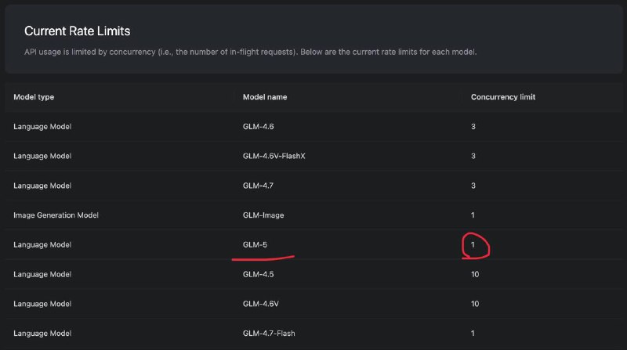Screen dimensions: 627x350
Task: Click the concurrency limit value for GLM-4.7-Flash
Action: [x=473, y=334]
